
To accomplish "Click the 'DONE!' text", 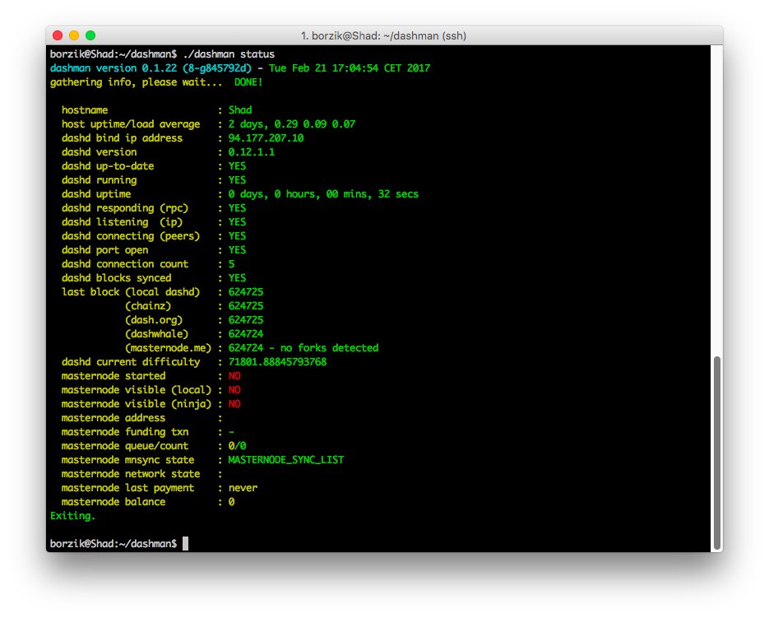I will click(x=248, y=82).
